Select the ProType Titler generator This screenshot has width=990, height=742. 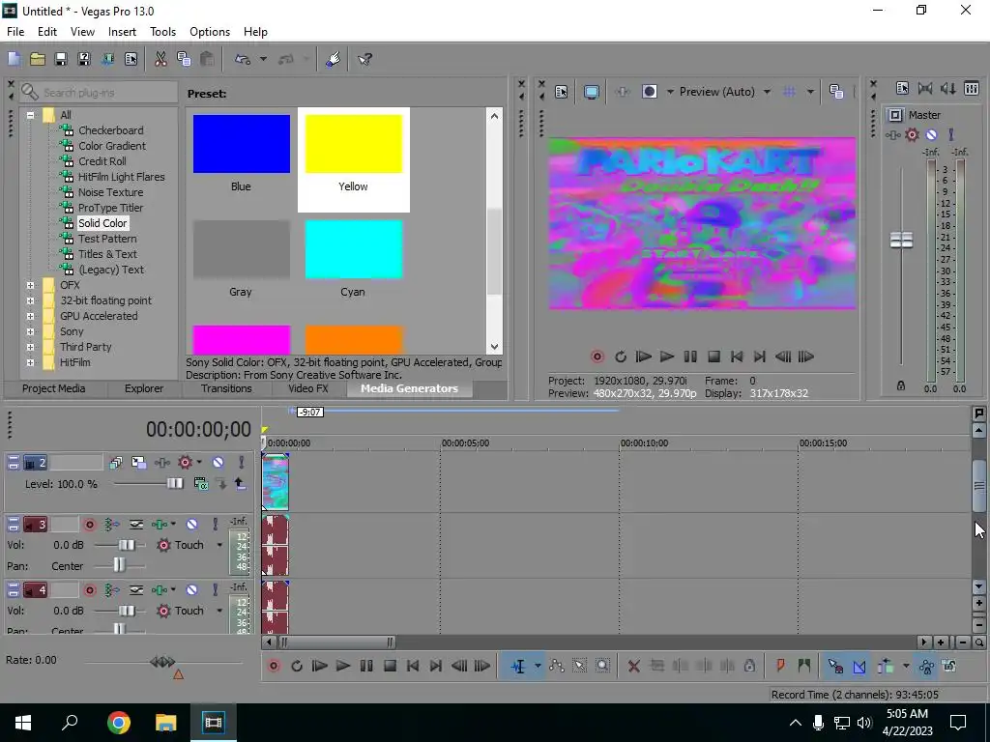[x=110, y=208]
